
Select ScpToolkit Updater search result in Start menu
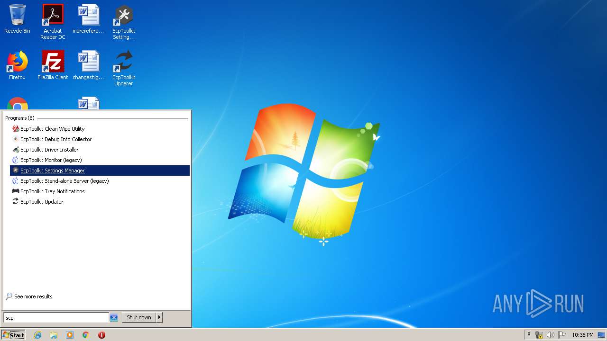click(x=100, y=202)
